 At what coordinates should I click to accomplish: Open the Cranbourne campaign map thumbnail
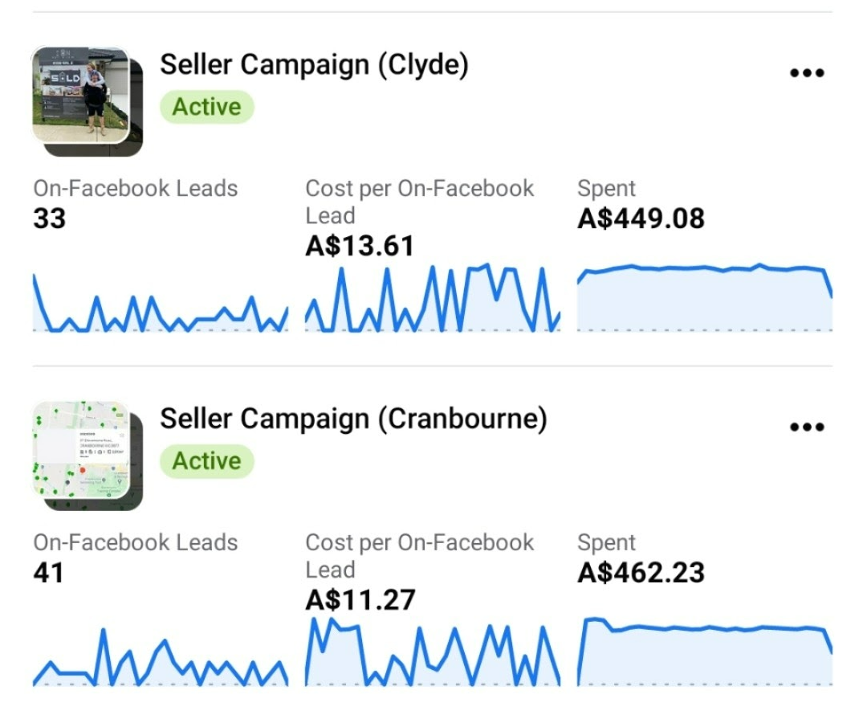[x=86, y=454]
